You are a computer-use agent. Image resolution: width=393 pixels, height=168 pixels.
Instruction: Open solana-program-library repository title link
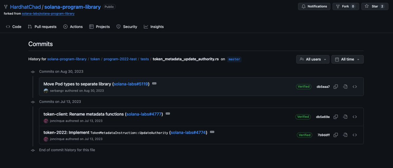72,7
